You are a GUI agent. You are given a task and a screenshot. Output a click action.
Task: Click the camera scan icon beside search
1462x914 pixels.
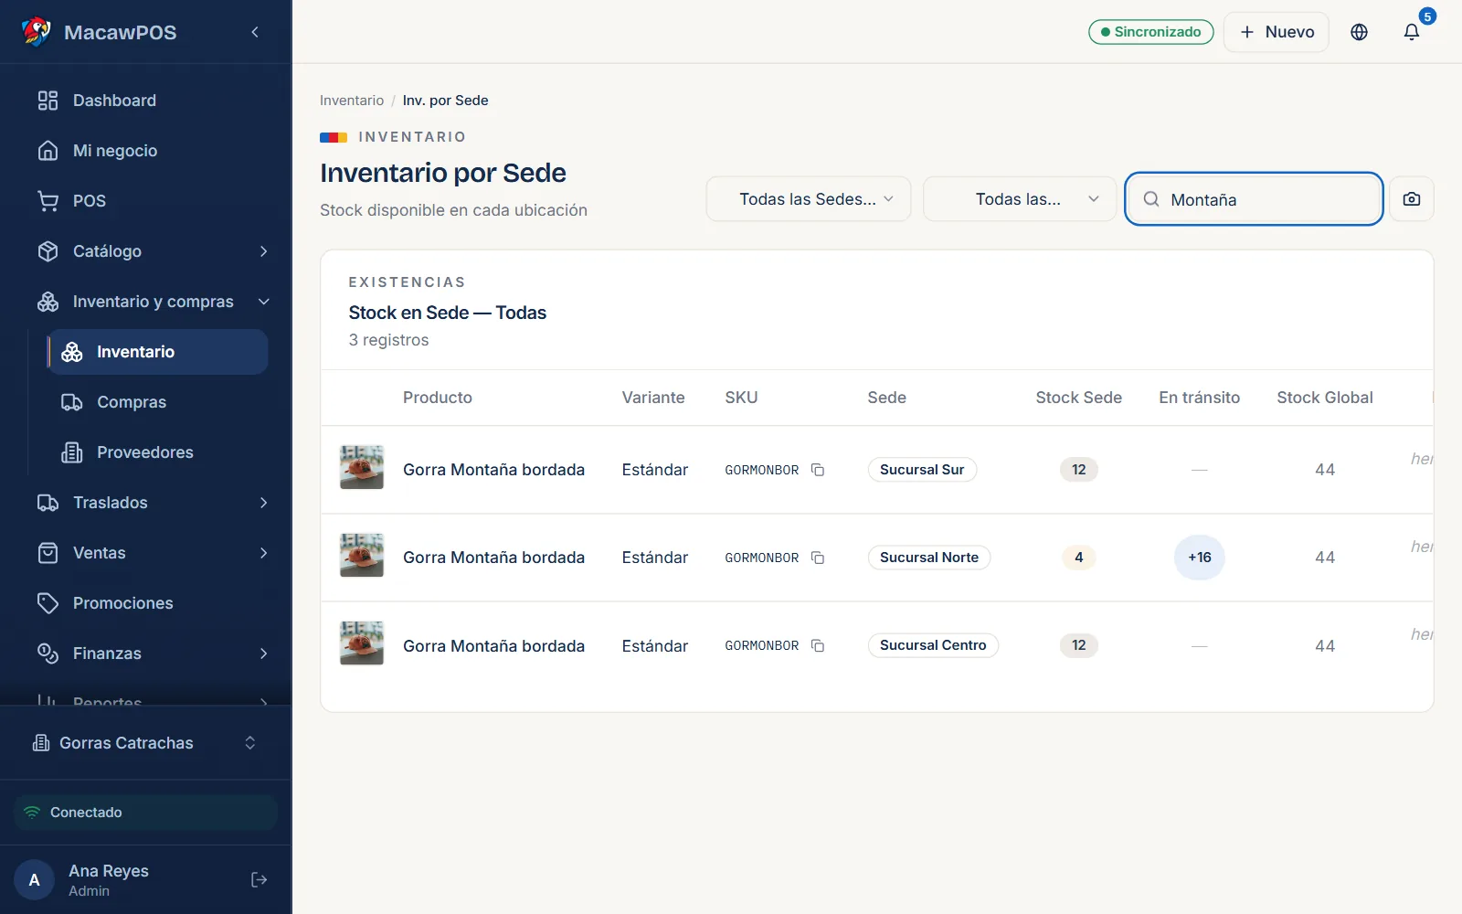pyautogui.click(x=1412, y=199)
